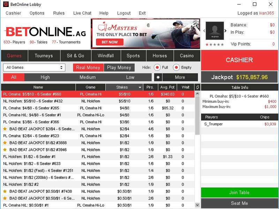Sort by Avg. Pot column header
The height and width of the screenshot is (209, 279).
tap(167, 87)
